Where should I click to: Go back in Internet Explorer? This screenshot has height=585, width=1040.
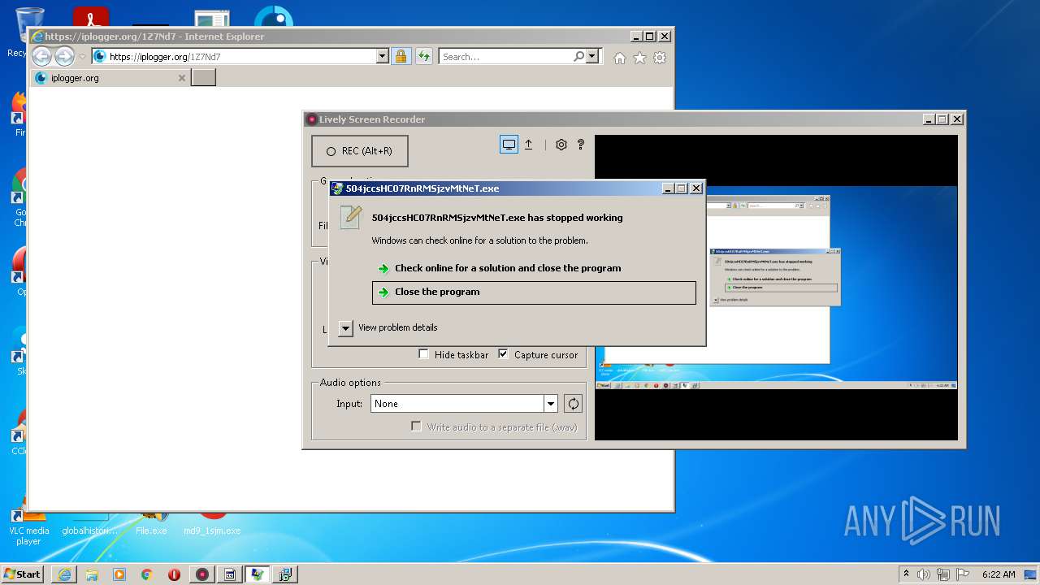41,57
